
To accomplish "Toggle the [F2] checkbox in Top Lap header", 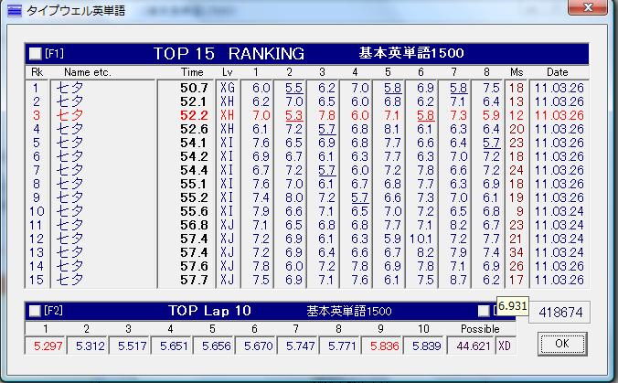I will click(35, 312).
